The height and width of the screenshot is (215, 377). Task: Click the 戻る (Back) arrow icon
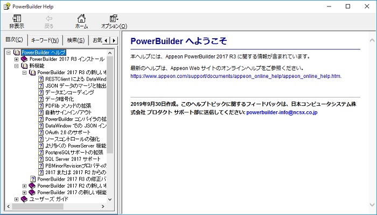pos(49,18)
